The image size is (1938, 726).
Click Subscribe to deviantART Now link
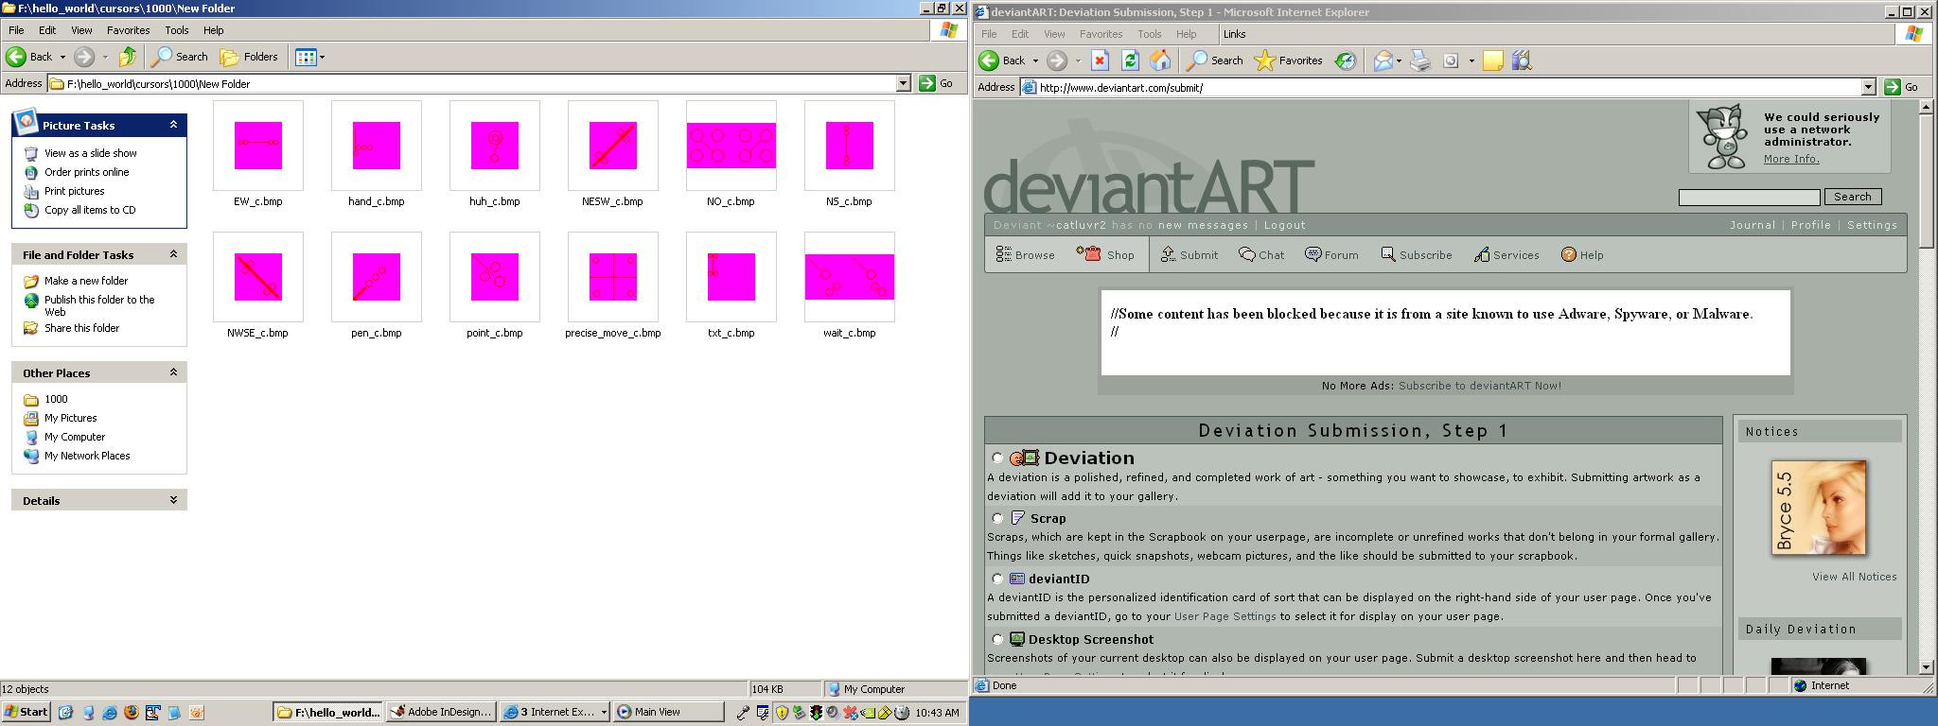point(1480,386)
